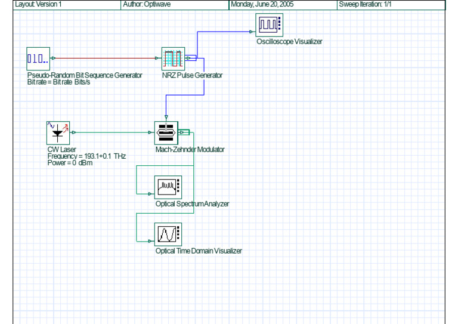Image resolution: width=458 pixels, height=324 pixels.
Task: Click the Optical Time Domain Visualizer input port
Action: (150, 241)
